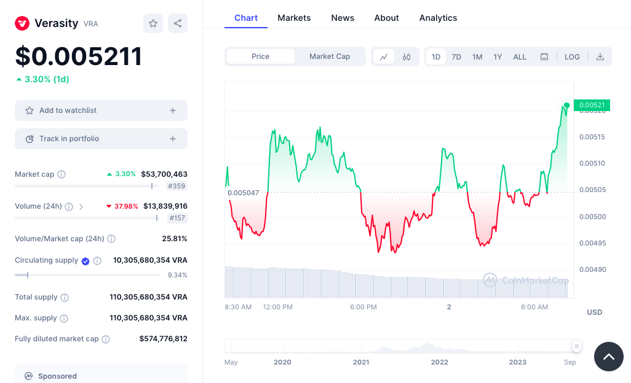631x383 pixels.
Task: Click the verified circulating supply badge
Action: point(85,261)
